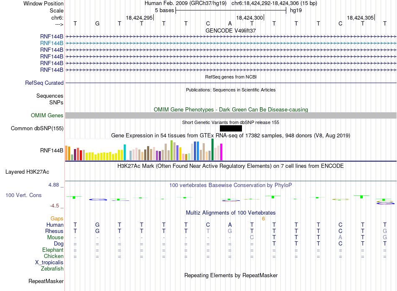Click the dark green bar in GTEx chart
The width and height of the screenshot is (397, 291).
[x=212, y=149]
